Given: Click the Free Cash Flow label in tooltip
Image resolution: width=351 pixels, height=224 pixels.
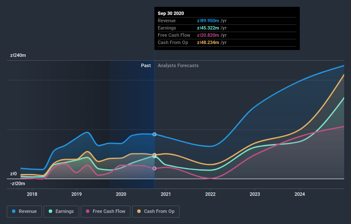Looking at the screenshot, I should click(x=174, y=35).
